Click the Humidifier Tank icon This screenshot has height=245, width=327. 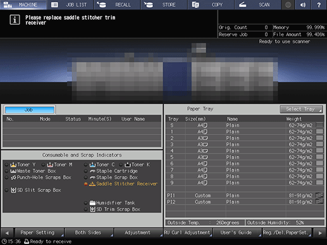coord(92,203)
